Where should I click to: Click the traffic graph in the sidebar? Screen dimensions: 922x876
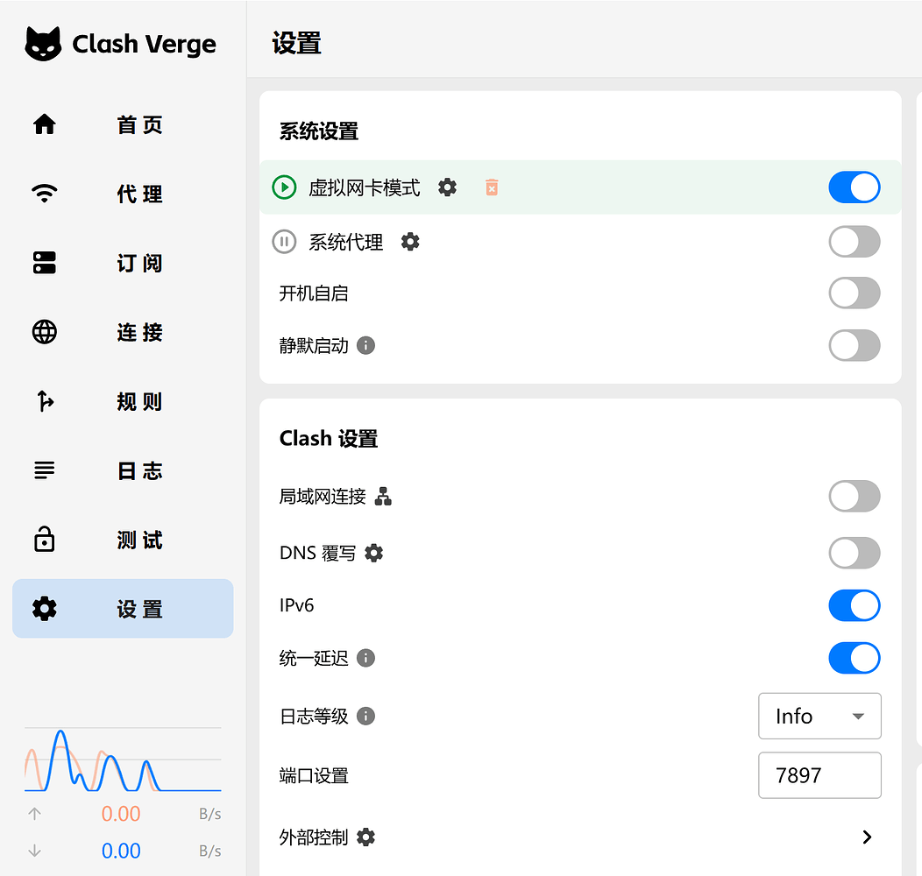click(x=123, y=759)
